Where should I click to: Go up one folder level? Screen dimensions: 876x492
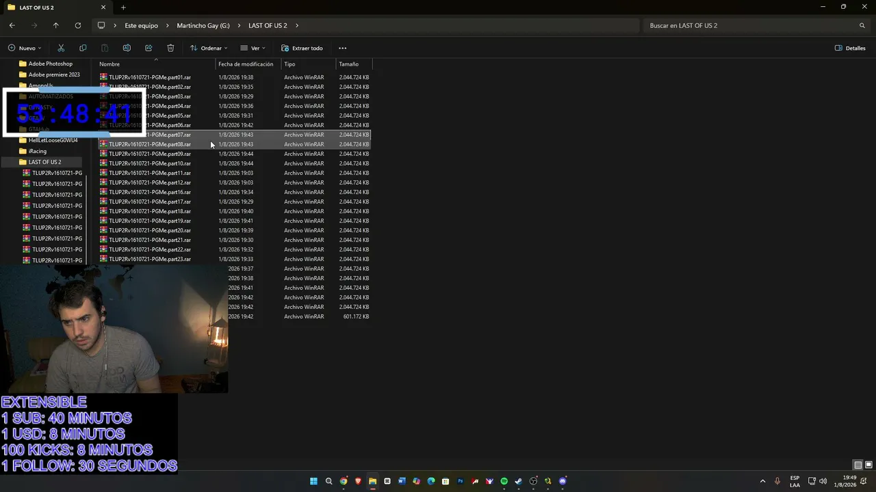pos(55,25)
